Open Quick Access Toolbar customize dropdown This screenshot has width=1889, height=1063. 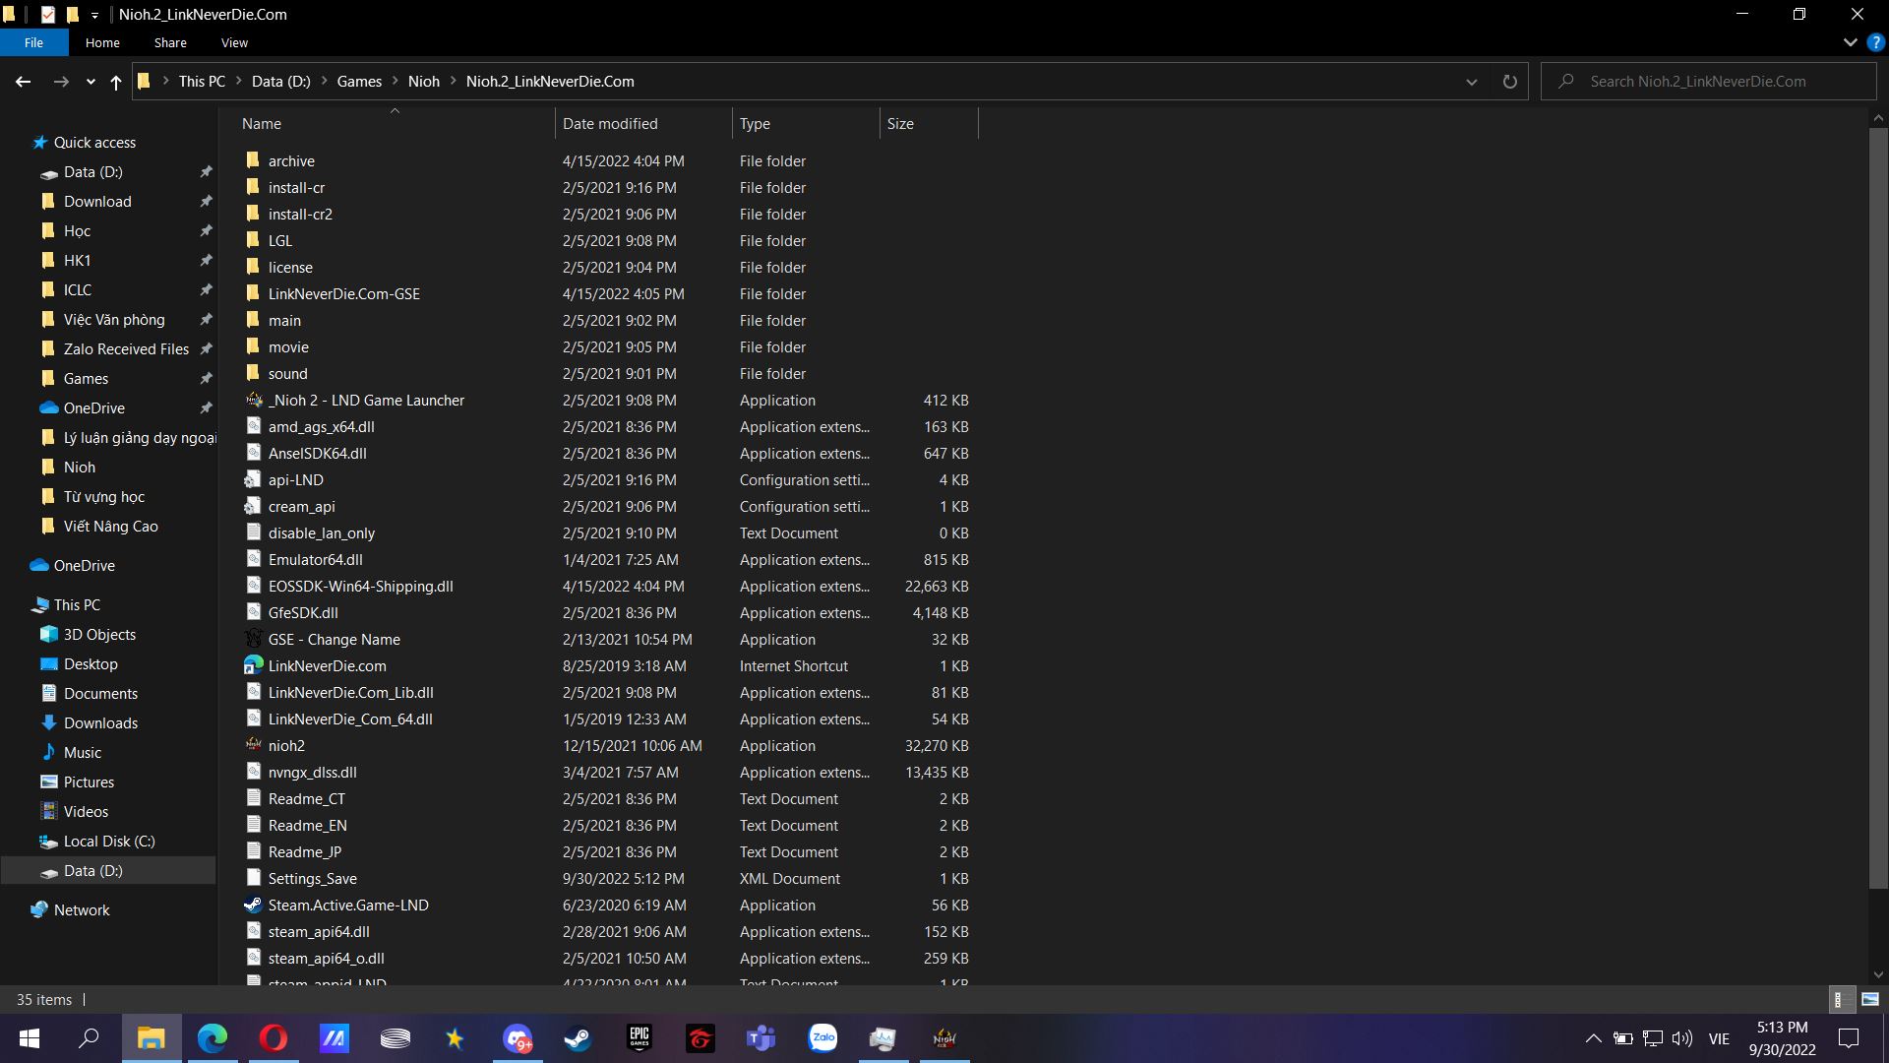94,15
